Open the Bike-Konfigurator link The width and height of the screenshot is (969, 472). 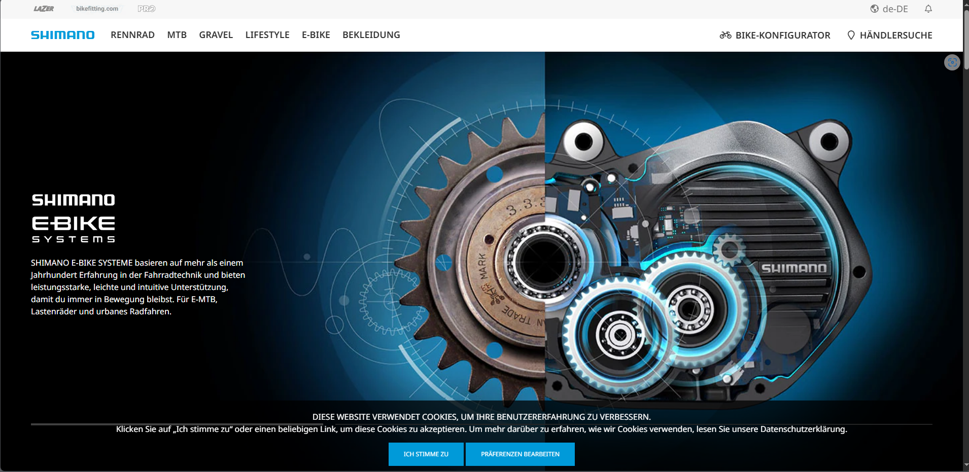(775, 35)
